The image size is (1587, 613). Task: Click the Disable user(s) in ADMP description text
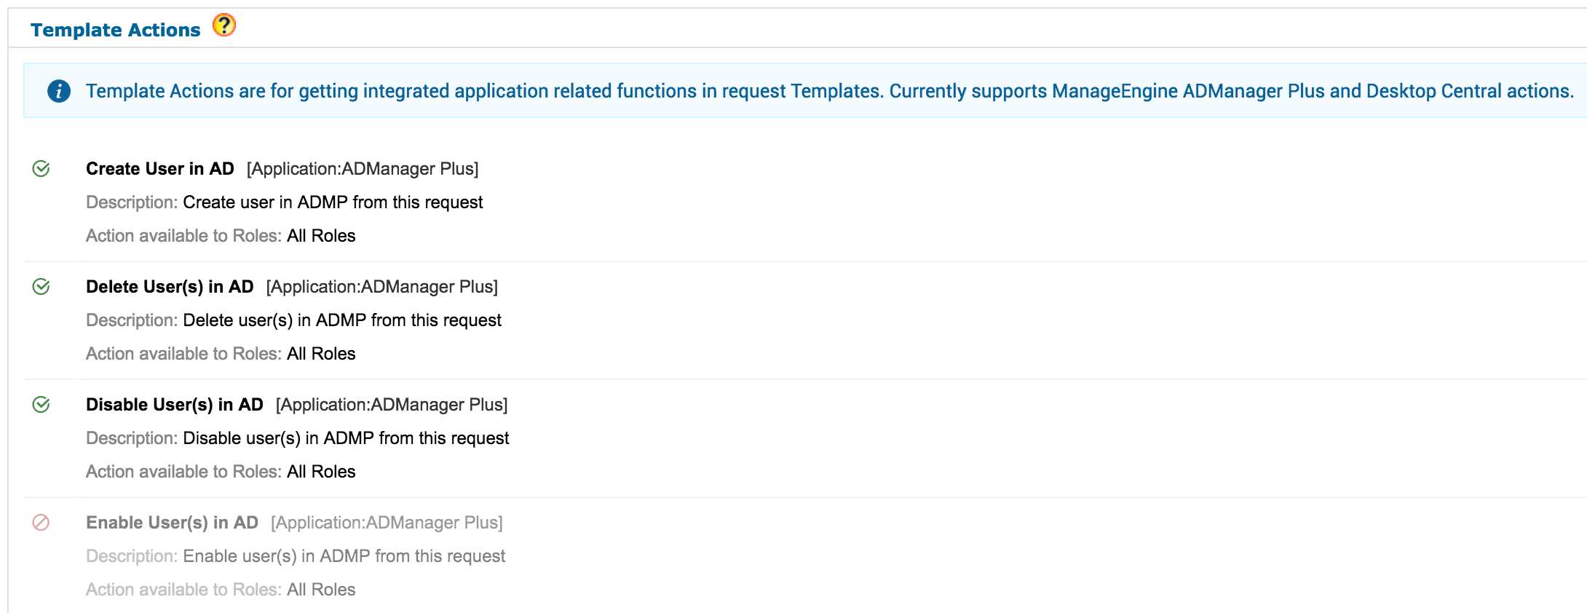tap(346, 438)
